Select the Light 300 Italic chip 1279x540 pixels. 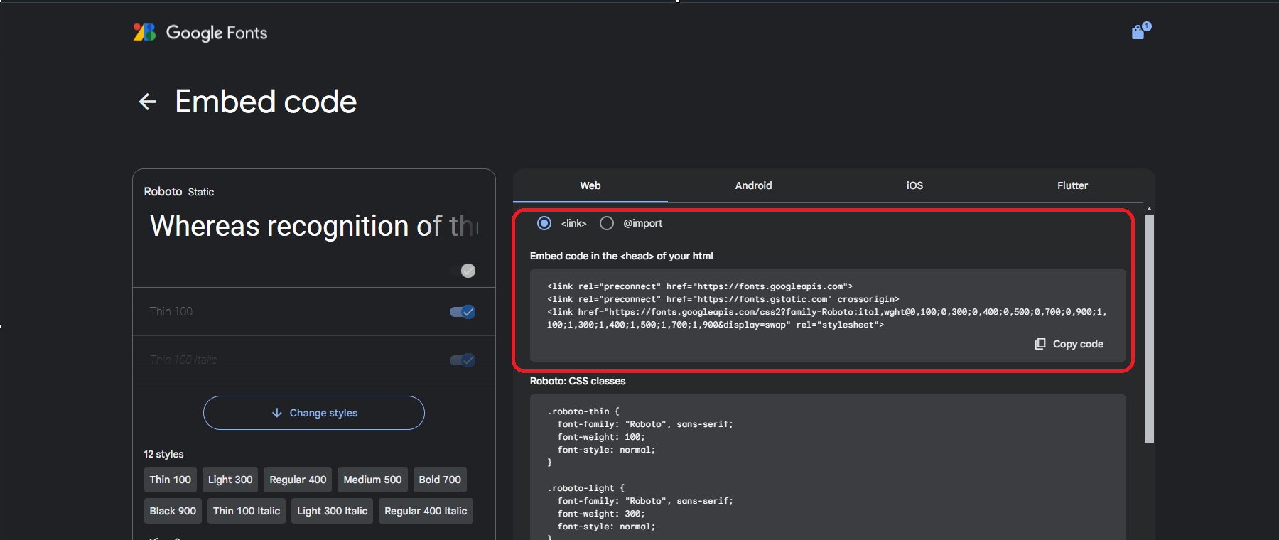(x=332, y=511)
